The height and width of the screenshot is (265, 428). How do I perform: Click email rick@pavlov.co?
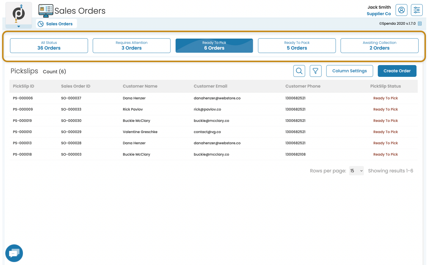tap(208, 109)
